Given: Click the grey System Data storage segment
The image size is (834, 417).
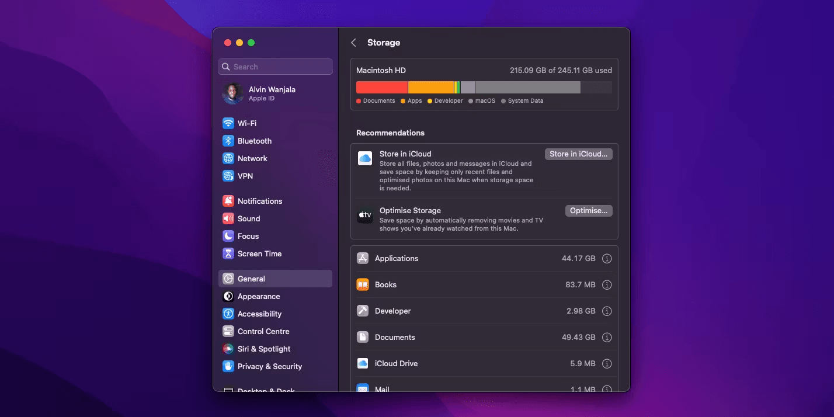Looking at the screenshot, I should [528, 87].
